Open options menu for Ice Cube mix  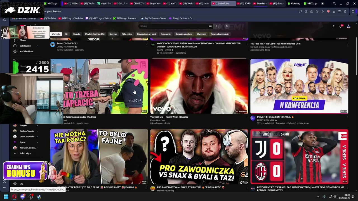347,44
